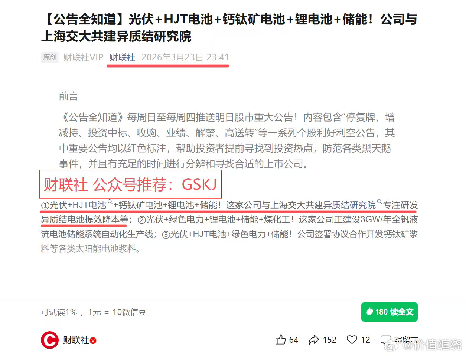Screen dimensions: 466x356
Task: Tap the thumbs-up like icon
Action: 280,340
